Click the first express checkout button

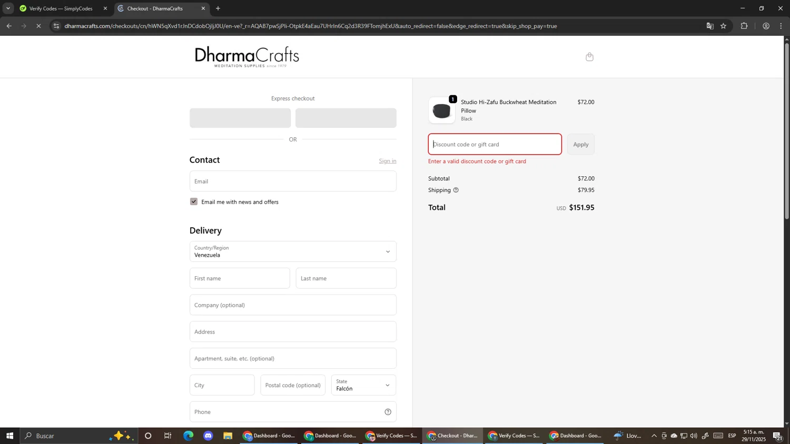240,118
